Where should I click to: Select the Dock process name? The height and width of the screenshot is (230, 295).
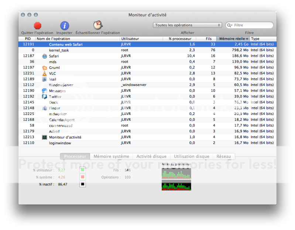(54, 102)
